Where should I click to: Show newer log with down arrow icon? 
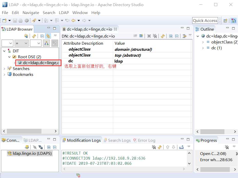(174, 147)
